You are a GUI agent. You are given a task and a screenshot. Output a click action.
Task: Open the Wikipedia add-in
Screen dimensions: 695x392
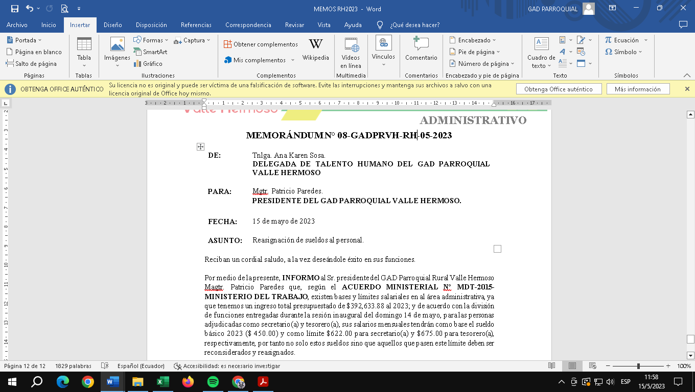[x=315, y=49]
